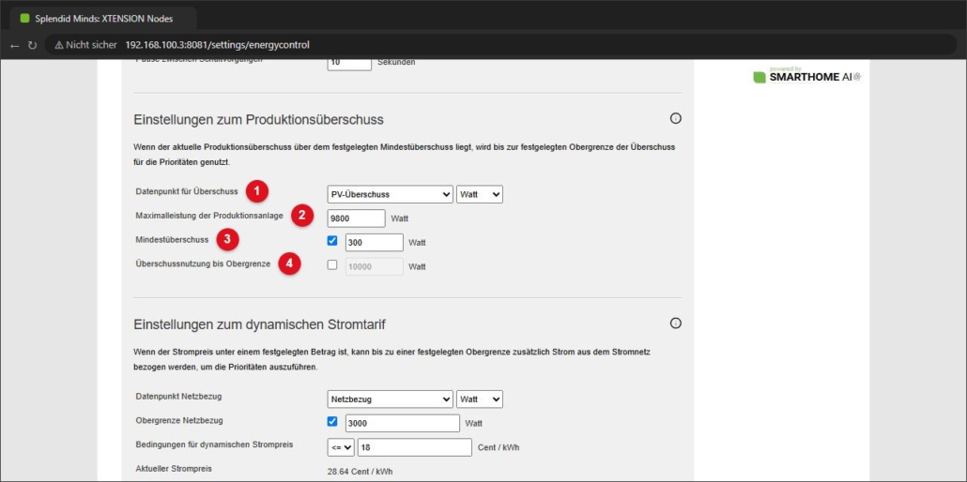Enable Überschussnutzung bis Obergrenze checkbox
Viewport: 967px width, 482px height.
pyautogui.click(x=332, y=265)
